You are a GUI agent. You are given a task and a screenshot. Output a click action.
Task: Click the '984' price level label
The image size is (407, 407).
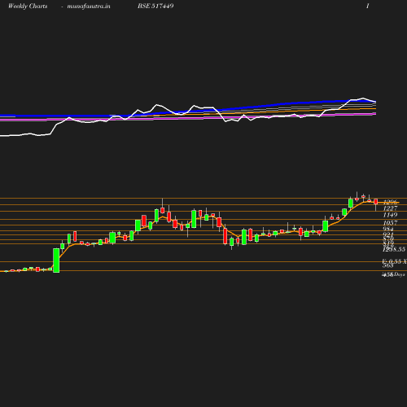388,229
